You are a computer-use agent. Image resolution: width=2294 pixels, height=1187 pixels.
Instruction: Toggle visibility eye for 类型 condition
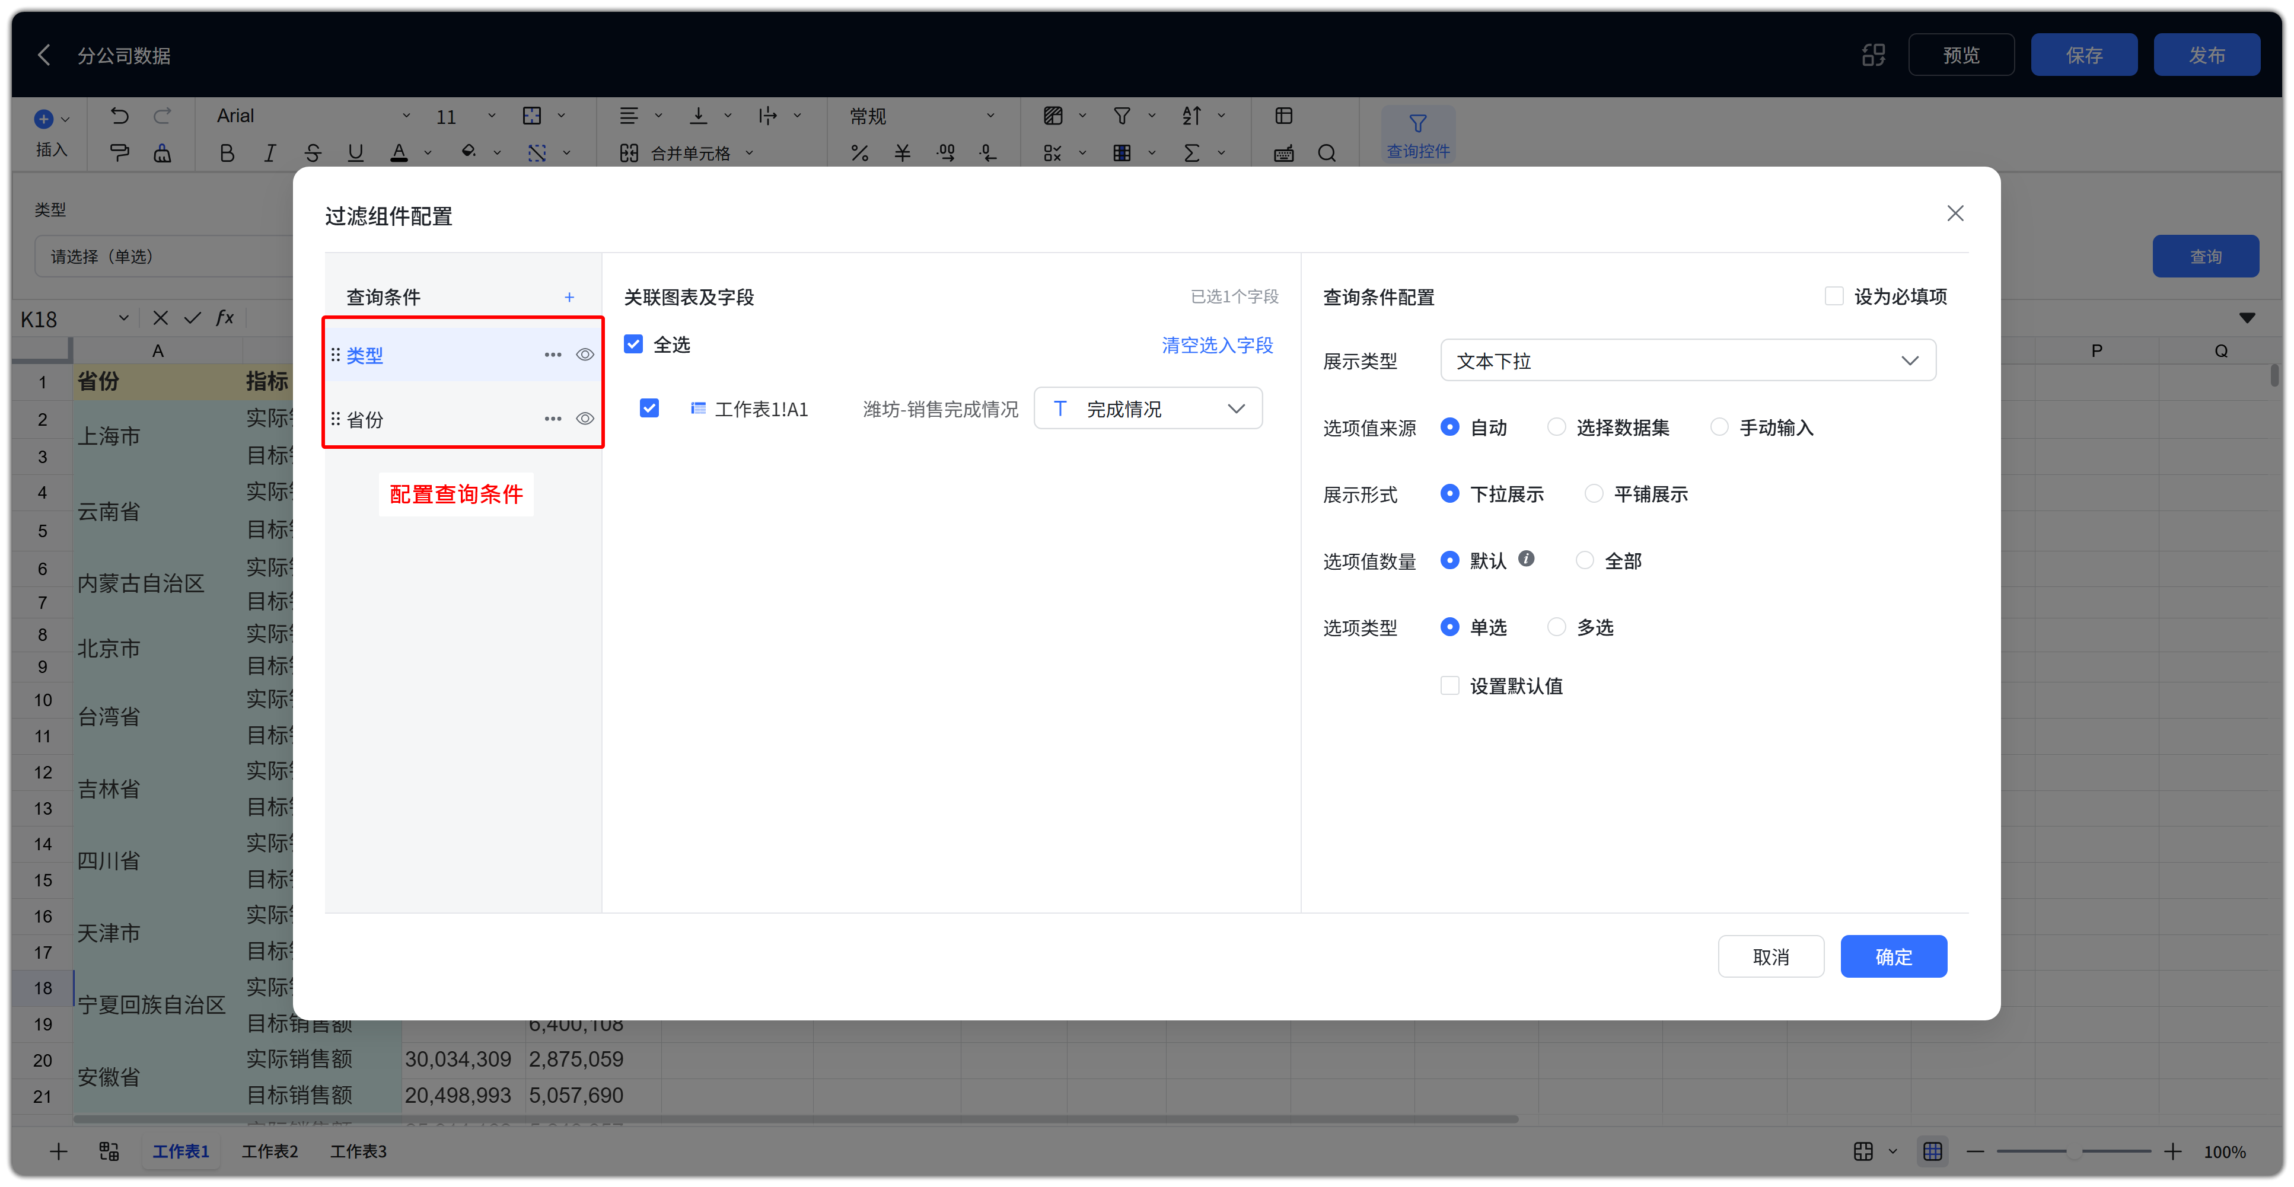(585, 355)
